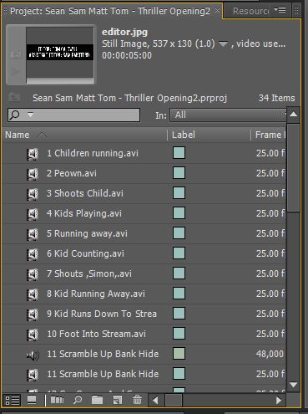
Task: Click label swatch for 3 Shoots Child.avi
Action: [x=179, y=193]
